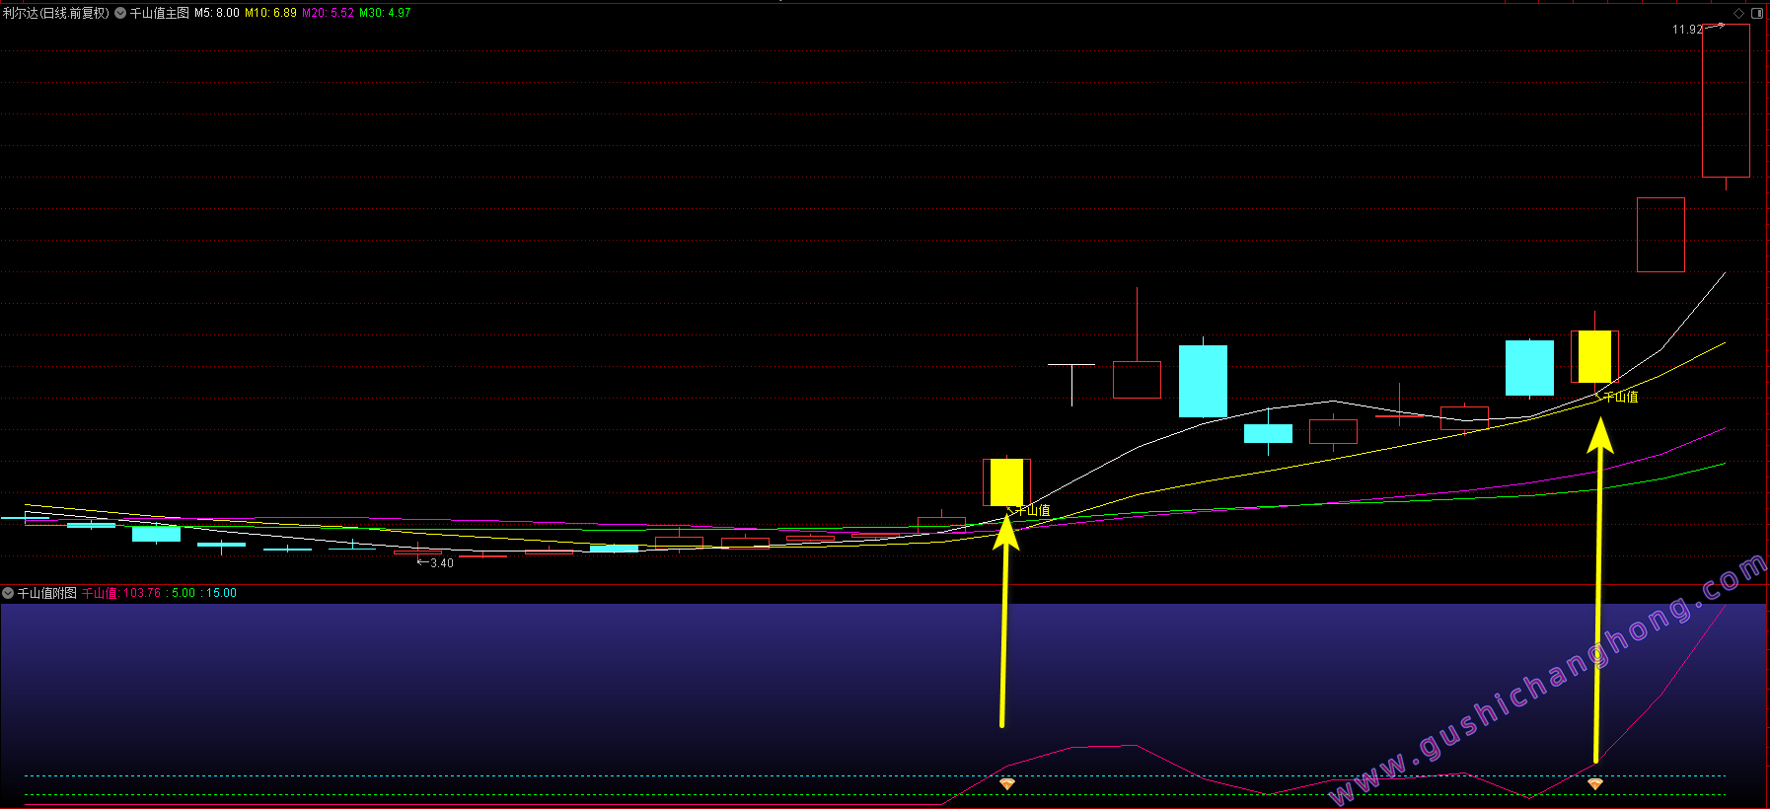Click the cyan 15.00 parameter value

click(x=221, y=593)
